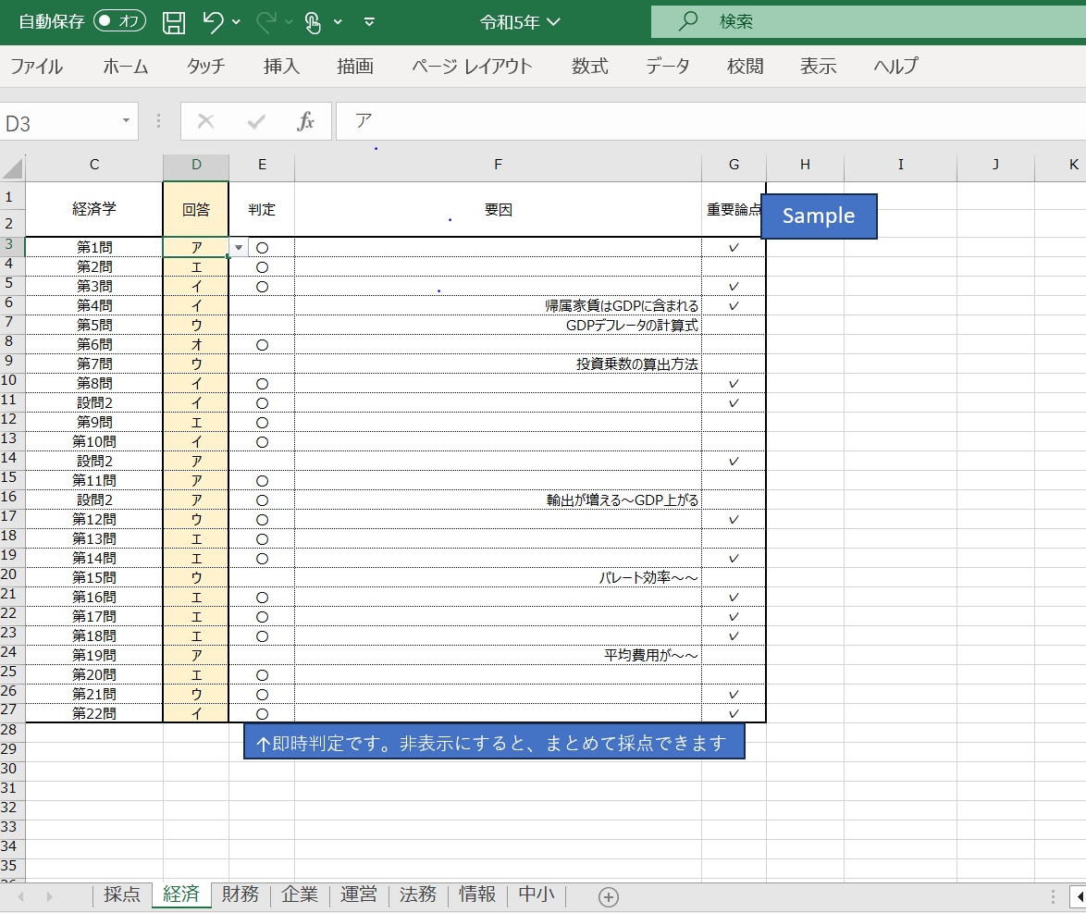1086x913 pixels.
Task: Click the checkmark in 第14問 row
Action: click(734, 558)
